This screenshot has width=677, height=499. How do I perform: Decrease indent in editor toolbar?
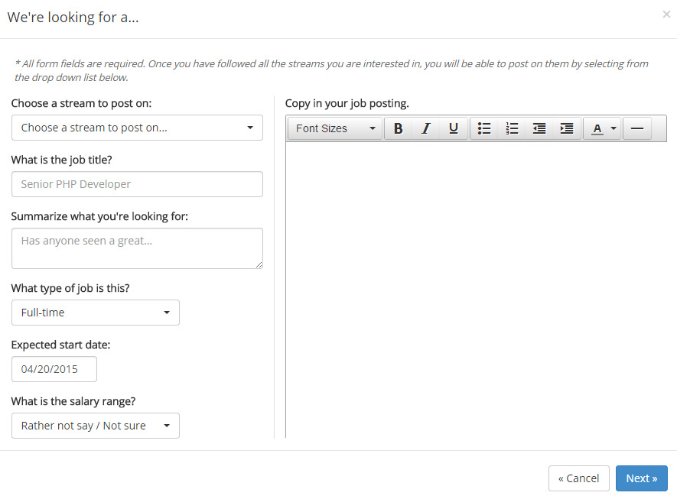pos(539,128)
